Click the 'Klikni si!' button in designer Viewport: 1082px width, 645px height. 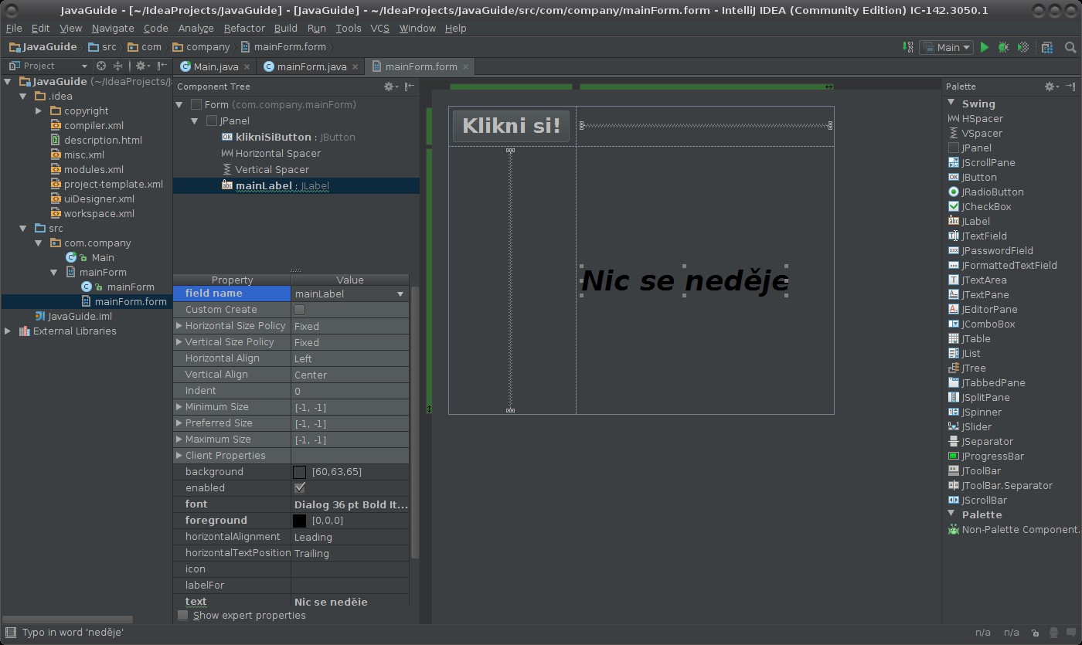tap(511, 126)
